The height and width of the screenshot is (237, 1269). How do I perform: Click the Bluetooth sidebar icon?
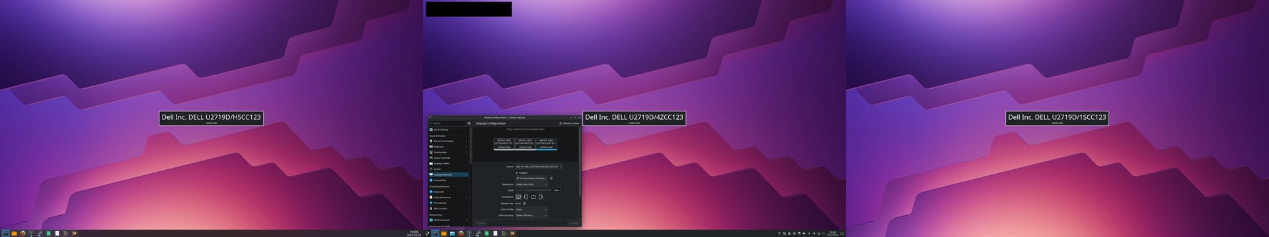pyautogui.click(x=431, y=192)
